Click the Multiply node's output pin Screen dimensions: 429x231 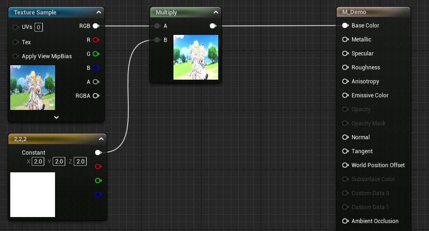pyautogui.click(x=213, y=26)
